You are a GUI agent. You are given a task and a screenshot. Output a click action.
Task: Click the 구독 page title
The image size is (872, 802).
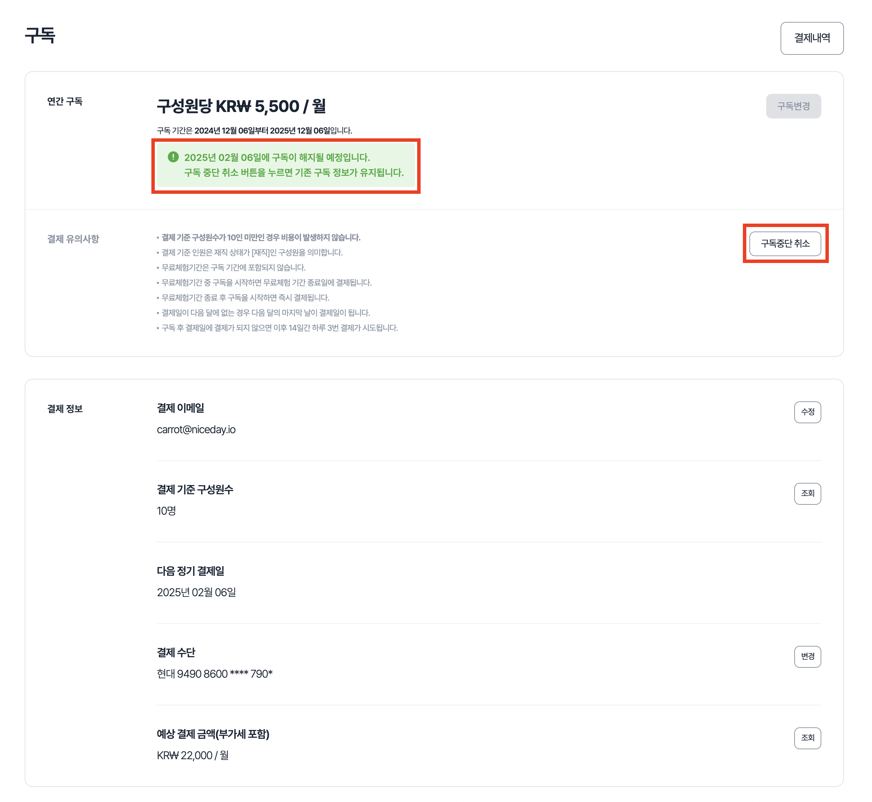[40, 36]
